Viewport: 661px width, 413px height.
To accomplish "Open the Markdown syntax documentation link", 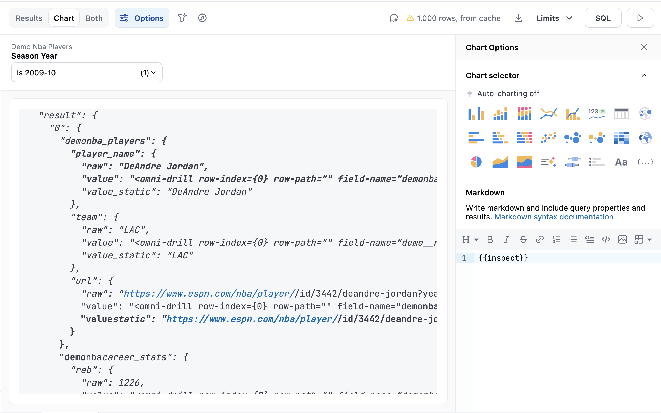I will (553, 217).
